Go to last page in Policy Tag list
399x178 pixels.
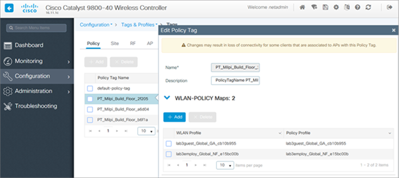pos(126,131)
